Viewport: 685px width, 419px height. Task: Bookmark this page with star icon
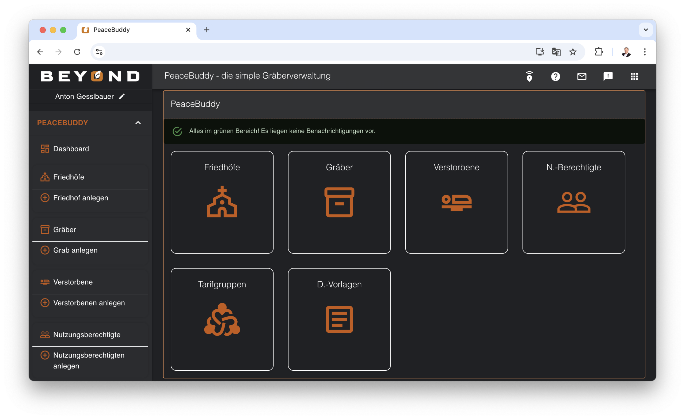click(572, 52)
